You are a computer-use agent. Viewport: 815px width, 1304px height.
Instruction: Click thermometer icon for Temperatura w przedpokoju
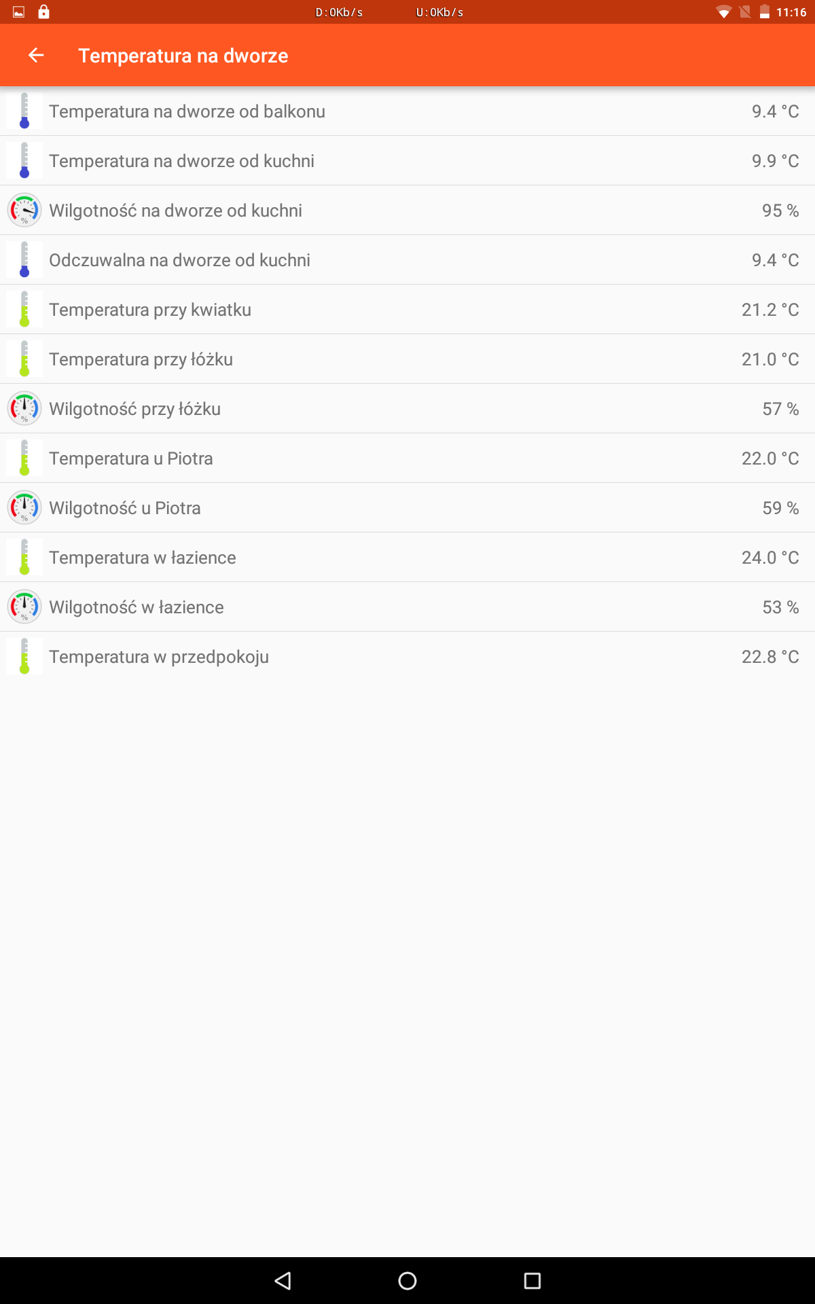pyautogui.click(x=24, y=656)
